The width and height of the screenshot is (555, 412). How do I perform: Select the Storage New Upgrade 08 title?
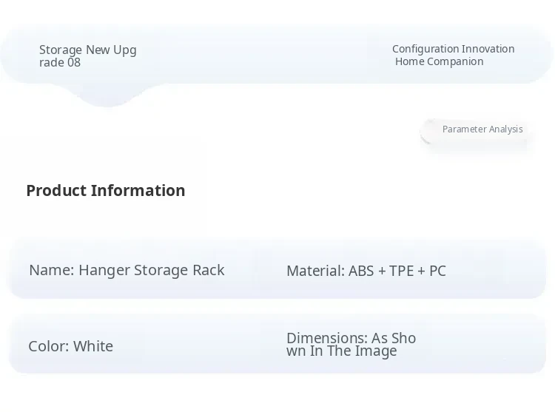[87, 56]
